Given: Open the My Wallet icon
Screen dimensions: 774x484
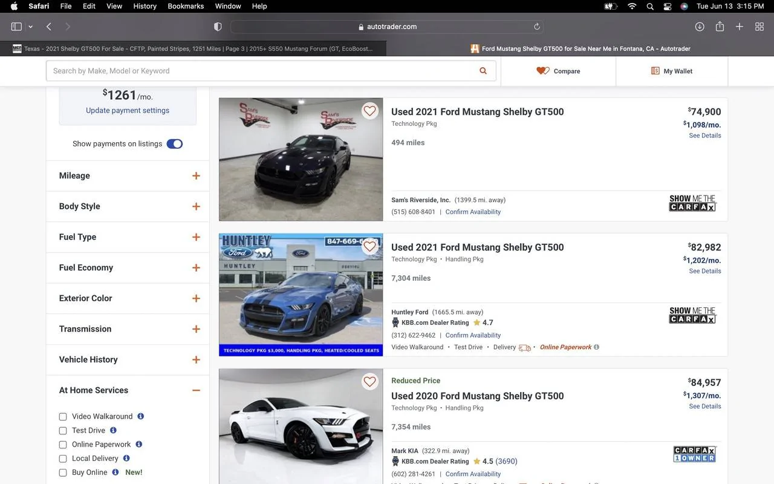Looking at the screenshot, I should [x=655, y=71].
